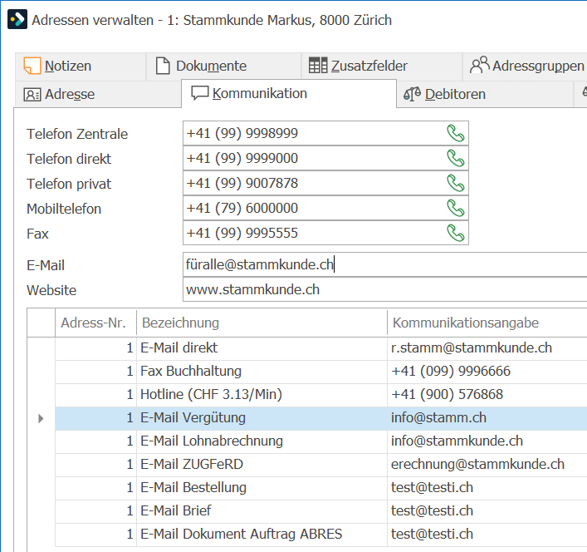Click the value +41 (900) 576868

(x=447, y=395)
